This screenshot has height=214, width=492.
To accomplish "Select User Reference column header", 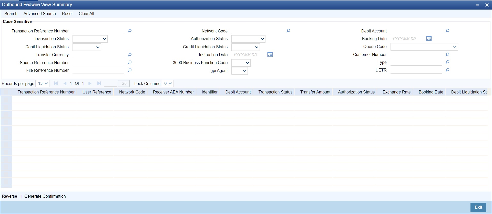I will pos(97,92).
